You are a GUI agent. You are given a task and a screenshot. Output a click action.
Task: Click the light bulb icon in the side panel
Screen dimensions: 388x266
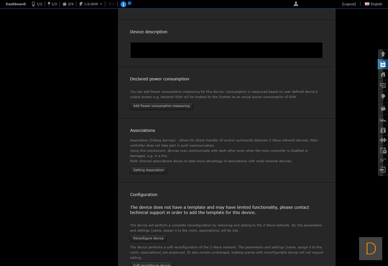383,96
